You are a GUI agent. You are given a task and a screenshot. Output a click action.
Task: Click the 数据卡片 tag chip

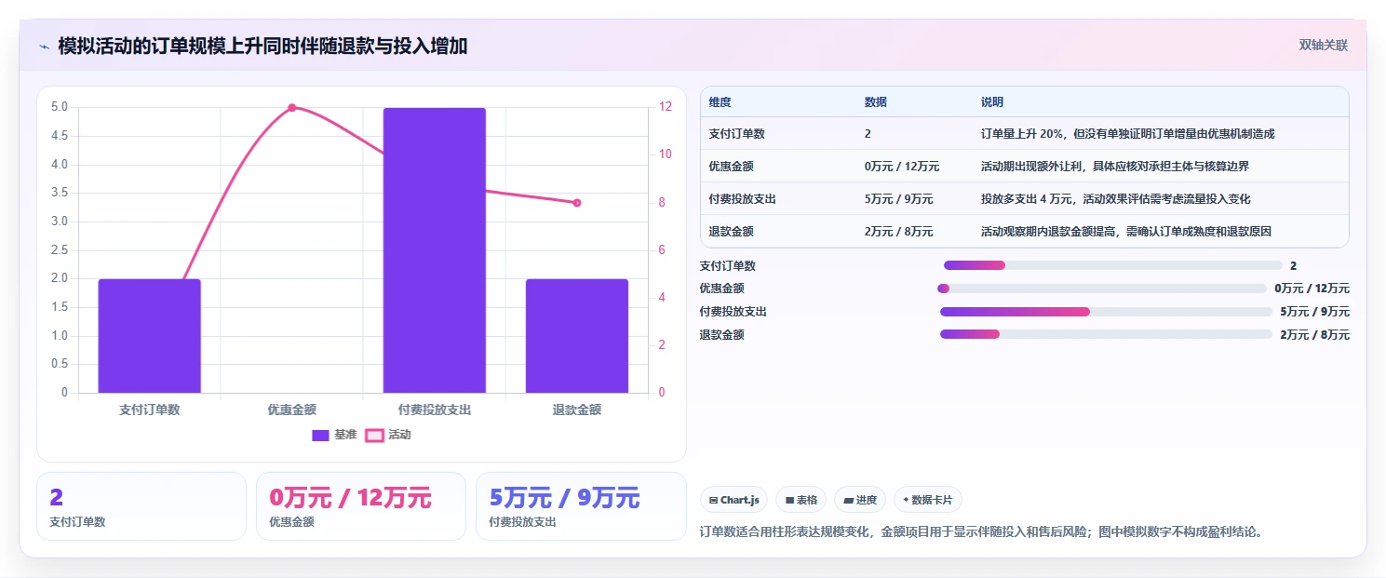(x=927, y=500)
